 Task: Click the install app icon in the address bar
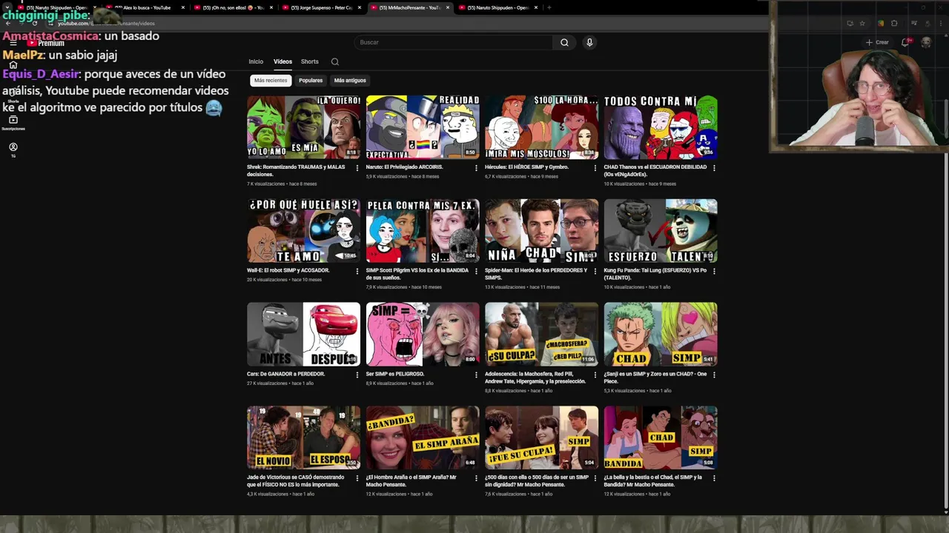pos(850,23)
